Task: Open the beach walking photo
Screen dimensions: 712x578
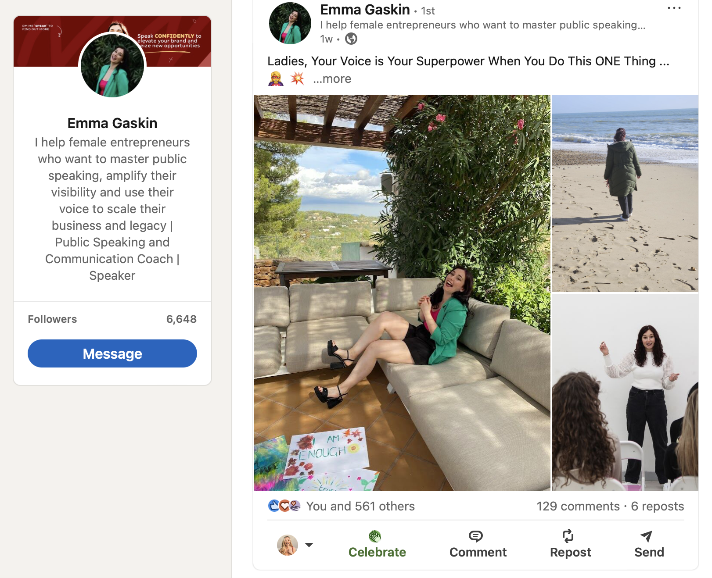Action: coord(625,193)
